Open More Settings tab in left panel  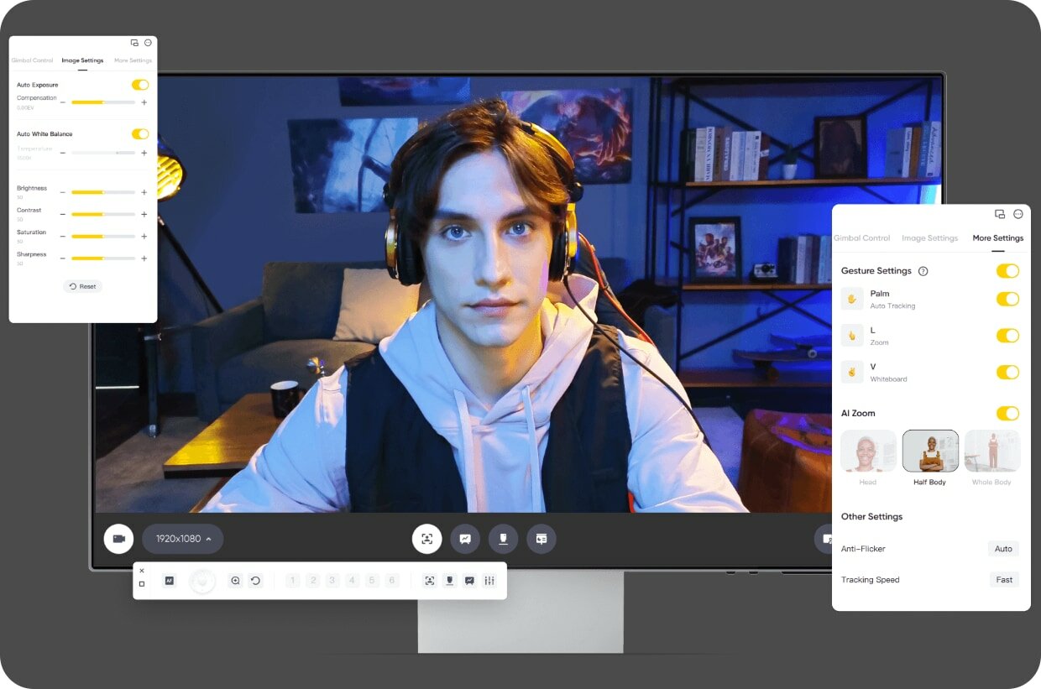pos(133,60)
